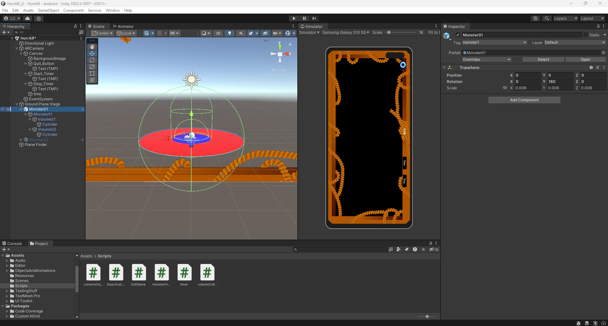This screenshot has width=608, height=326.
Task: Open the Layers dropdown
Action: (x=566, y=18)
